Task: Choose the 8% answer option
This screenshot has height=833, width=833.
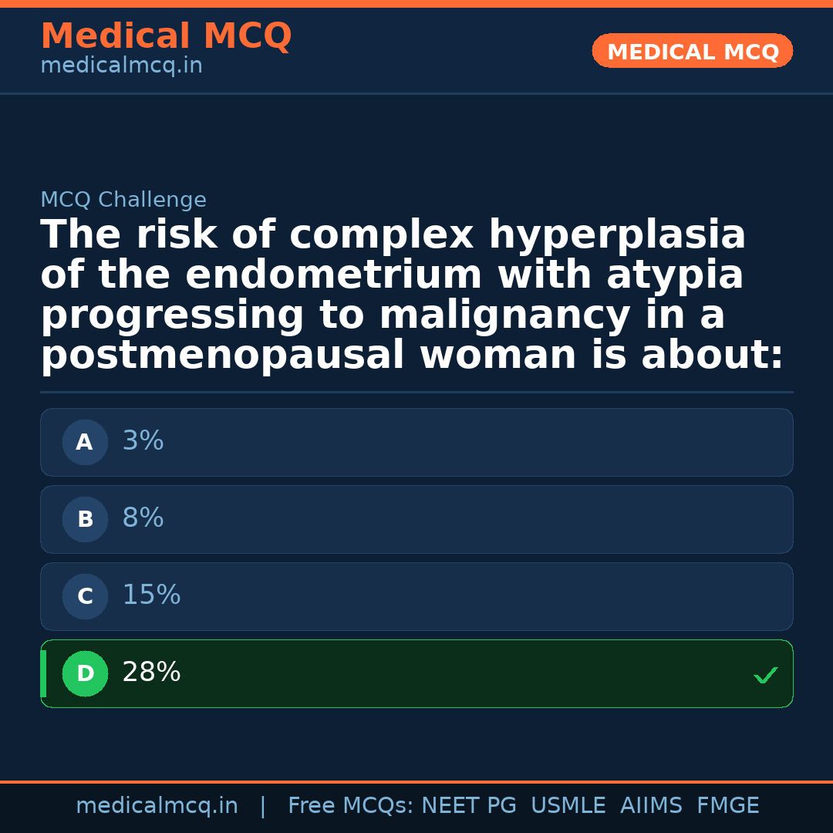Action: click(x=416, y=520)
